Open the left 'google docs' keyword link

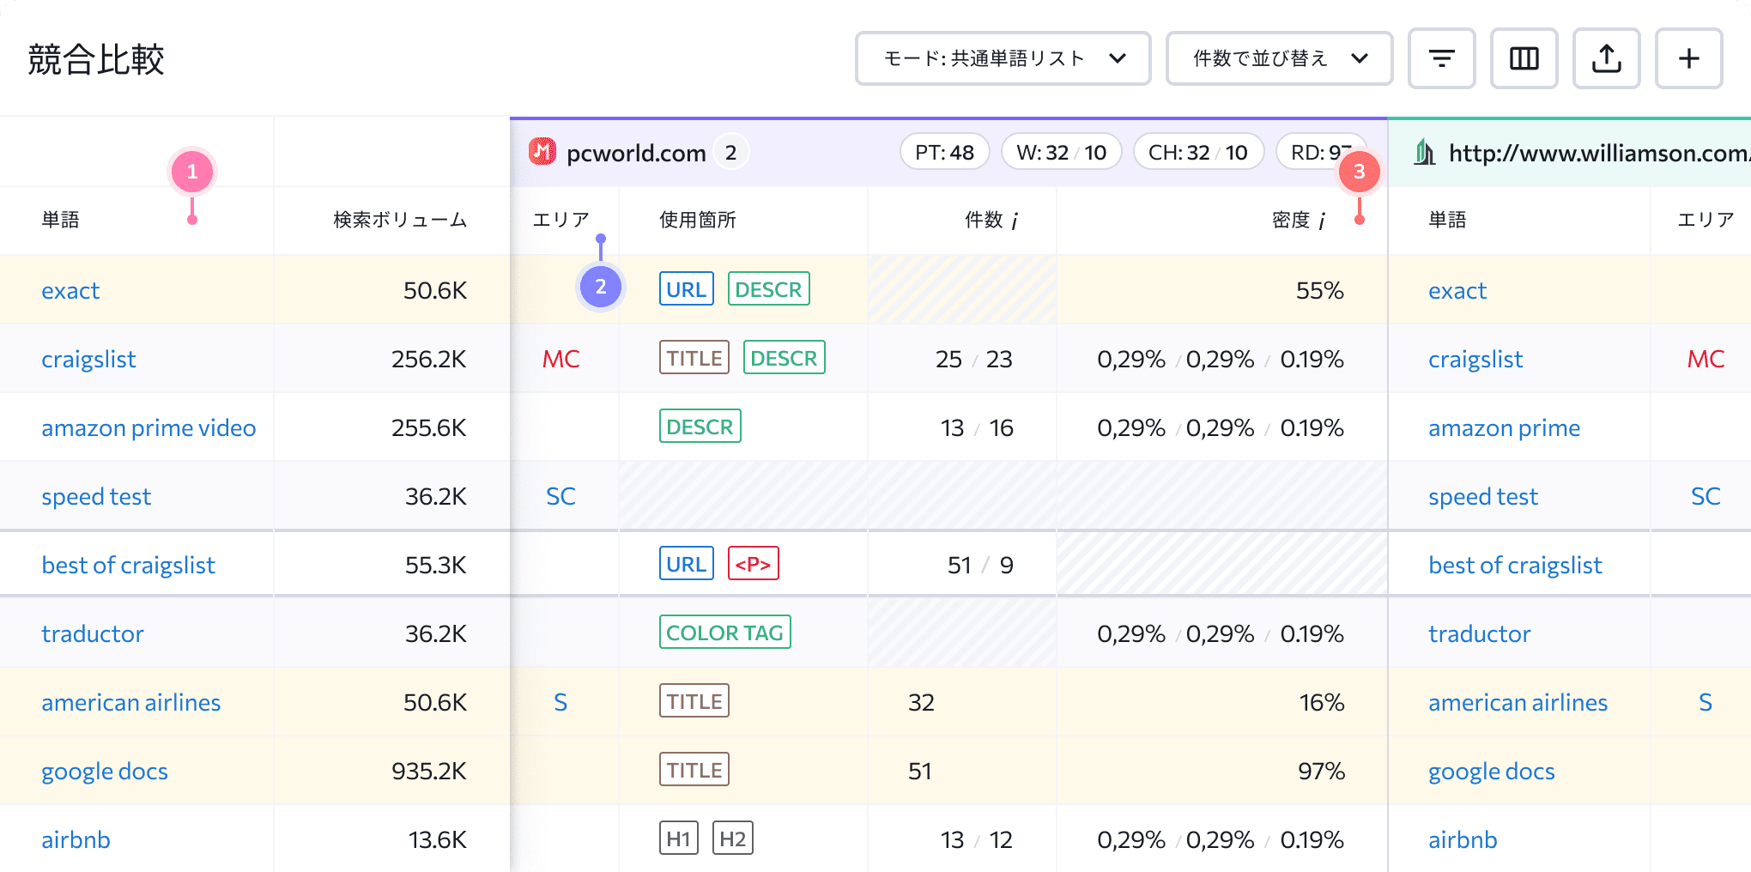(105, 771)
